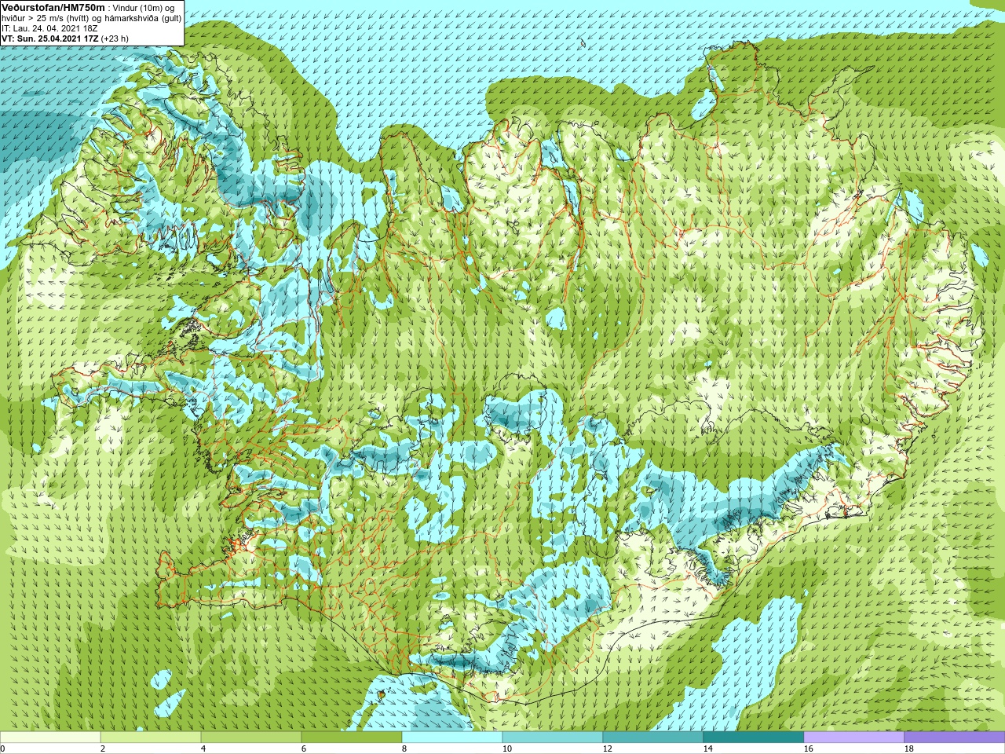Select the purple legend segment above 18 m/s
Viewport: 1005px width, 754px height.
click(x=955, y=738)
